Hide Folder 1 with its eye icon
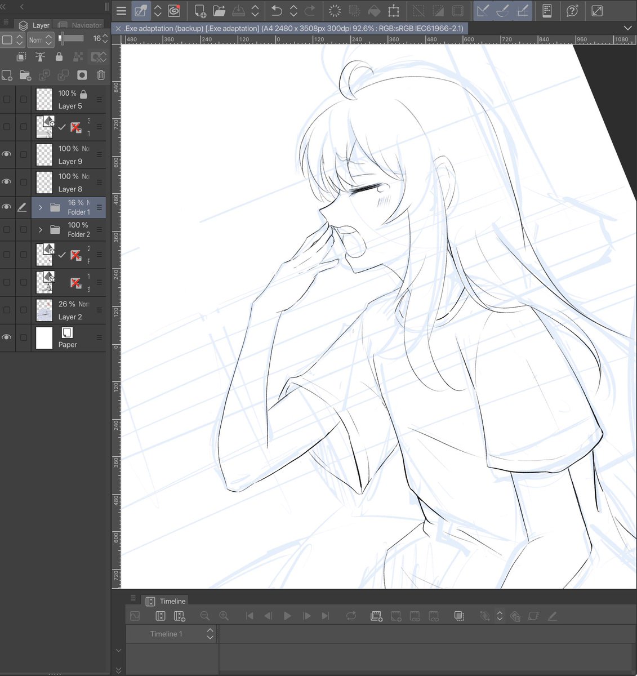637x676 pixels. [x=7, y=207]
